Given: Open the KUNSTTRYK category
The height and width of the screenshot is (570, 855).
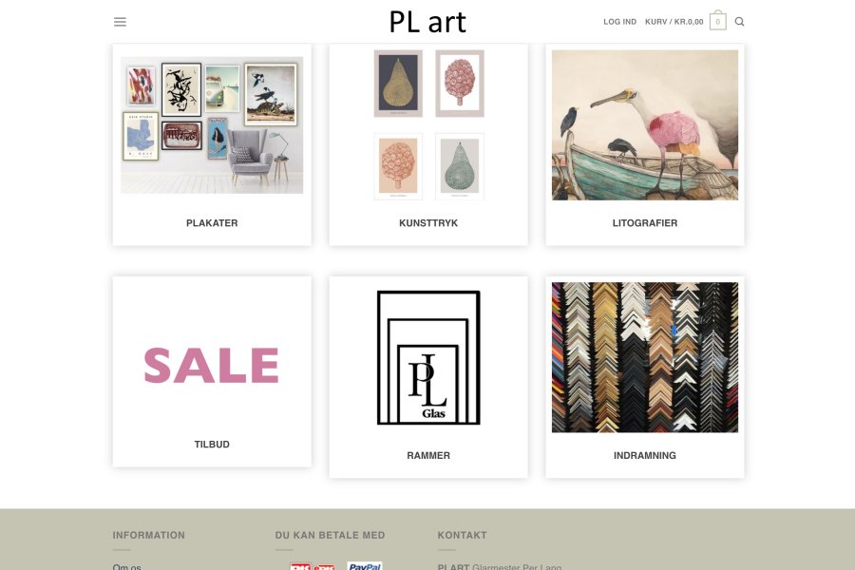Looking at the screenshot, I should coord(428,223).
